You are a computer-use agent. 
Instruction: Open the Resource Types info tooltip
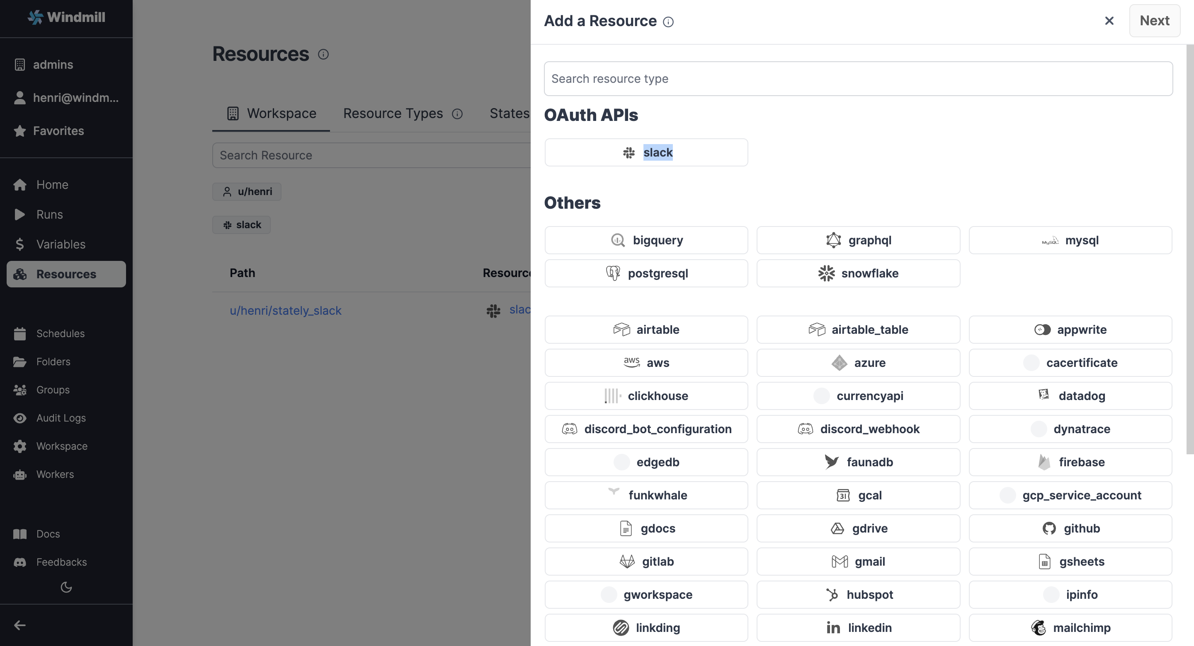coord(457,114)
